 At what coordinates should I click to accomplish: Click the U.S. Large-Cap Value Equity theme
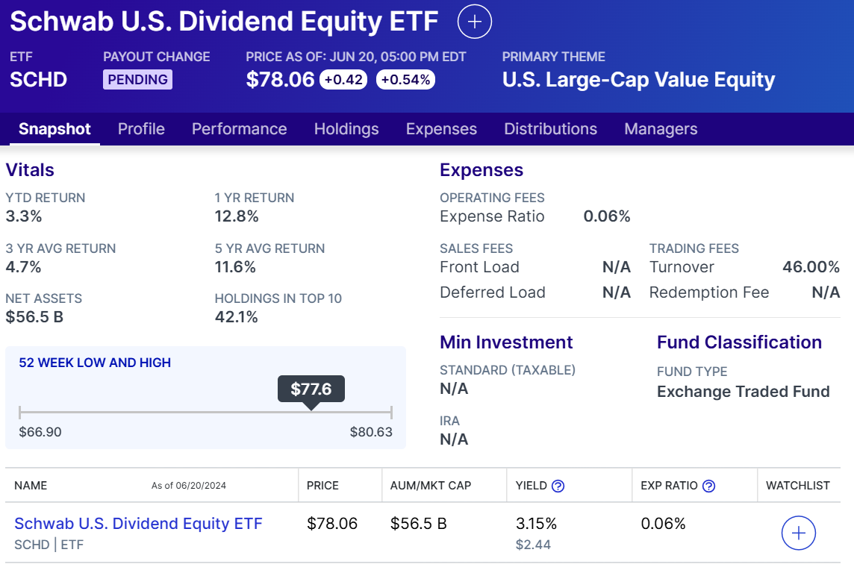[638, 80]
